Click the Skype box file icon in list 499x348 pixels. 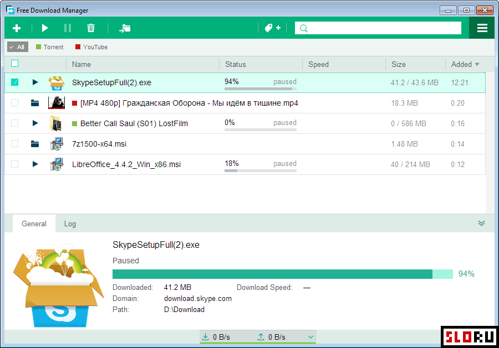click(57, 82)
